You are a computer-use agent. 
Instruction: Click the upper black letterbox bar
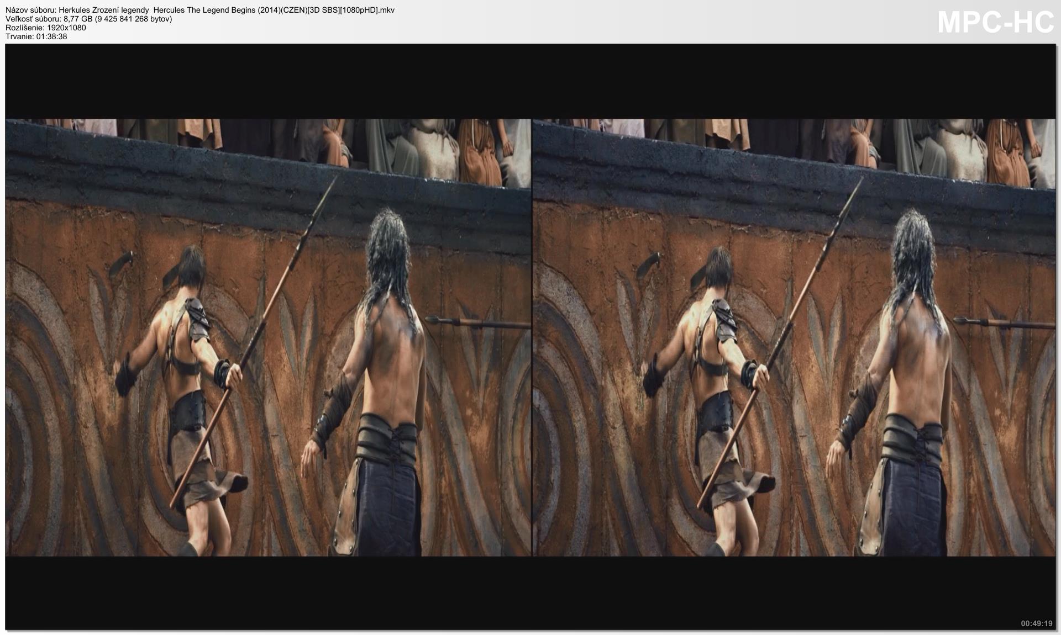tap(530, 82)
